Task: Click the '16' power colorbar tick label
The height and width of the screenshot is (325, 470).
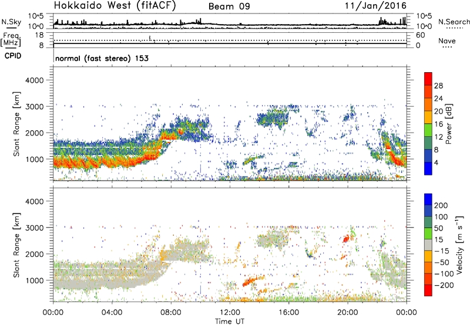Action: pyautogui.click(x=438, y=124)
